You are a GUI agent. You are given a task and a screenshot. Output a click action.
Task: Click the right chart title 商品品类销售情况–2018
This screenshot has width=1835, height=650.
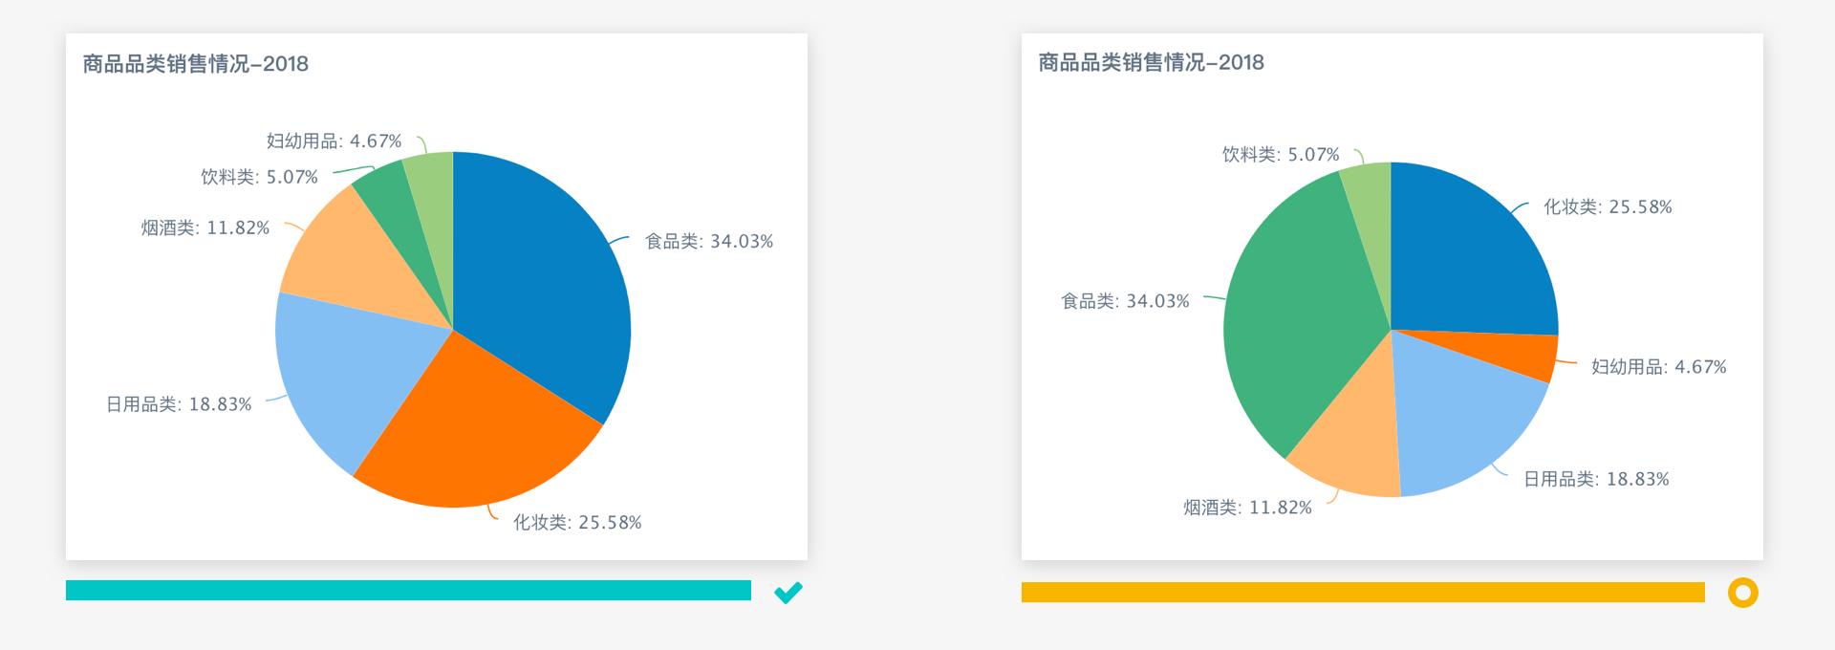point(1152,62)
